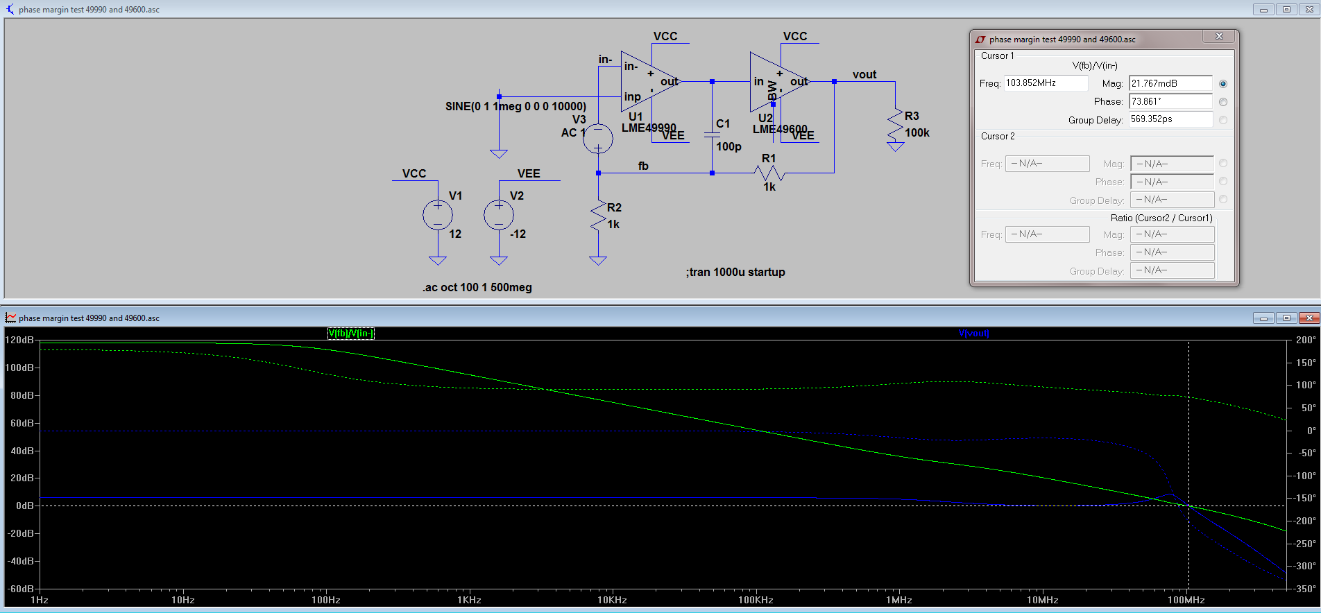Click the green V(fb)/V(in-) trace label

click(350, 334)
